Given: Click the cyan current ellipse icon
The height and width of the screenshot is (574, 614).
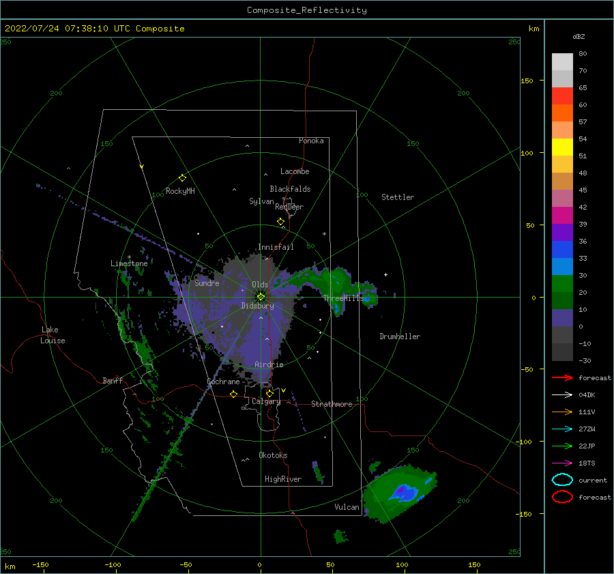Looking at the screenshot, I should tap(562, 480).
